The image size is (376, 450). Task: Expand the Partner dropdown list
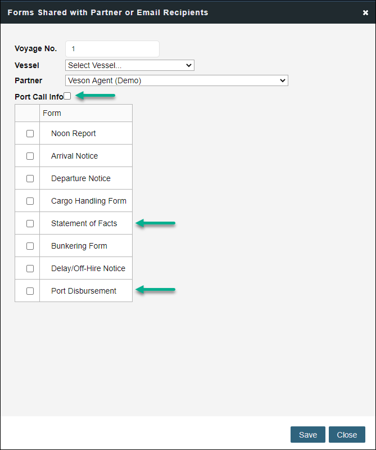pos(176,80)
